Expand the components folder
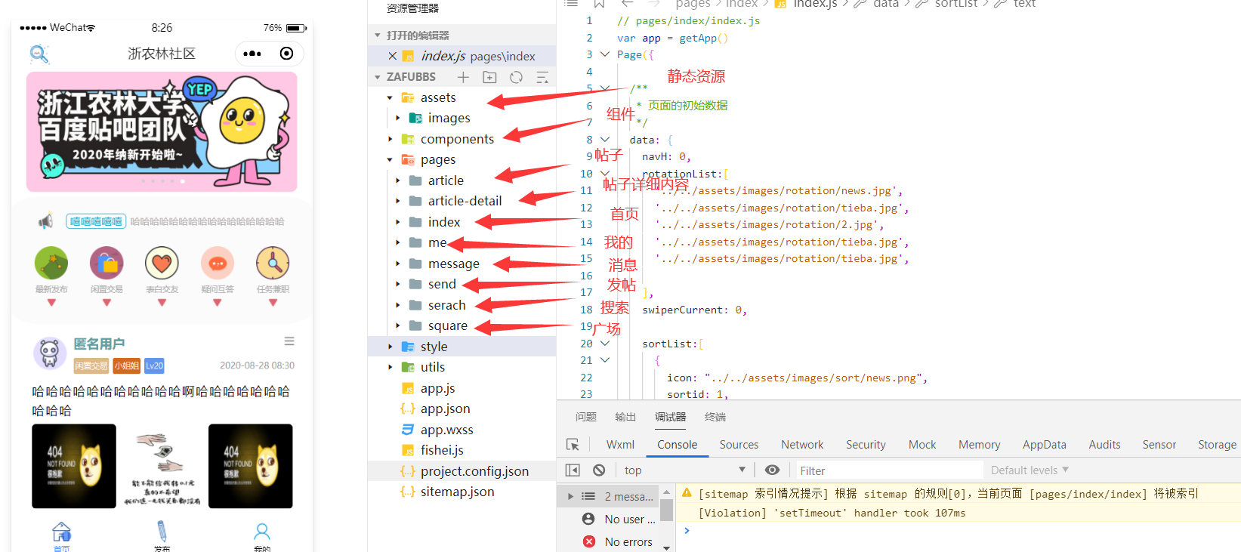Viewport: 1241px width, 552px height. pyautogui.click(x=390, y=139)
